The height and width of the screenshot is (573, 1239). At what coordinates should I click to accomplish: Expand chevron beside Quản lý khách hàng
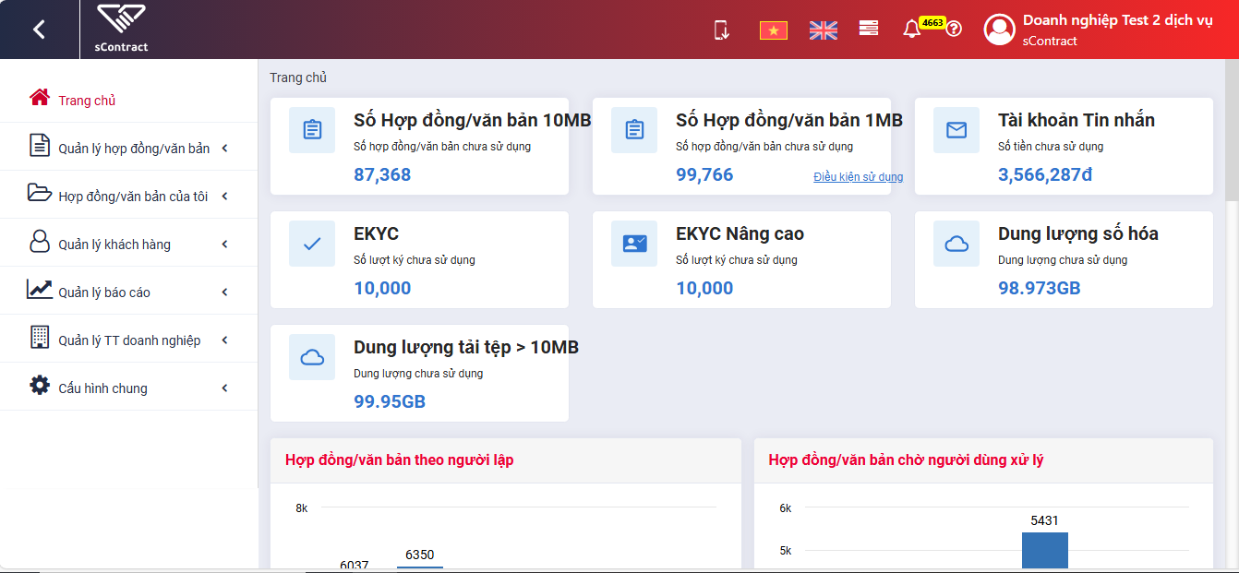[x=224, y=245]
